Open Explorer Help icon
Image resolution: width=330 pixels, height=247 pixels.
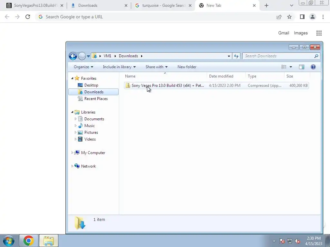313,67
